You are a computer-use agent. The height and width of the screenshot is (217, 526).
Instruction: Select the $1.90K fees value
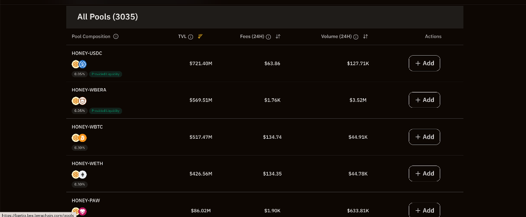272,211
